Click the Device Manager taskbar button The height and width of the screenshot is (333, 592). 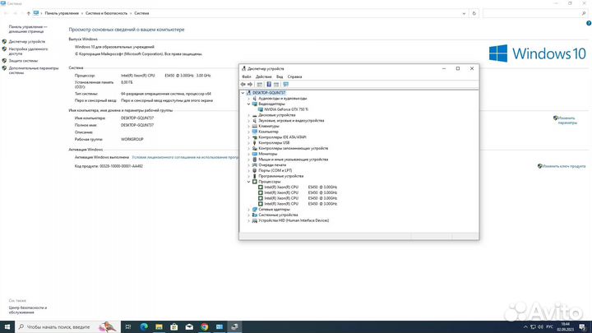(234, 327)
